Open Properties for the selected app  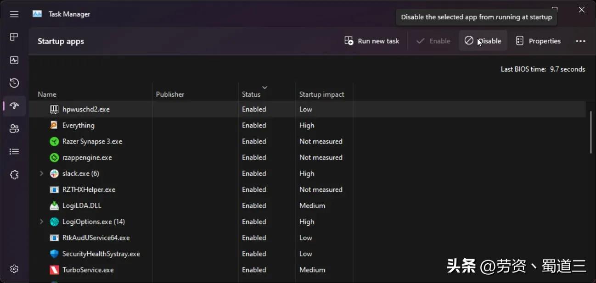point(538,41)
